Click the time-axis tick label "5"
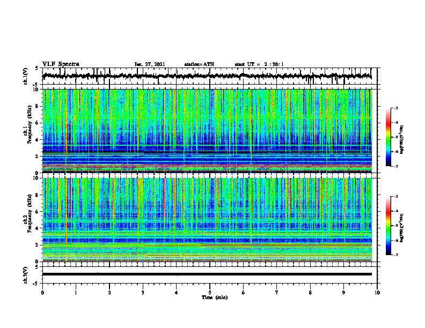 [x=210, y=293]
